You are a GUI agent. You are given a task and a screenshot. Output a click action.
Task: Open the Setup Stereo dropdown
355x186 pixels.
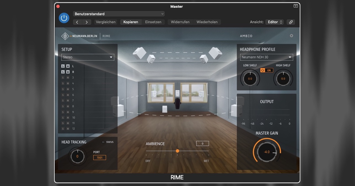tap(88, 57)
